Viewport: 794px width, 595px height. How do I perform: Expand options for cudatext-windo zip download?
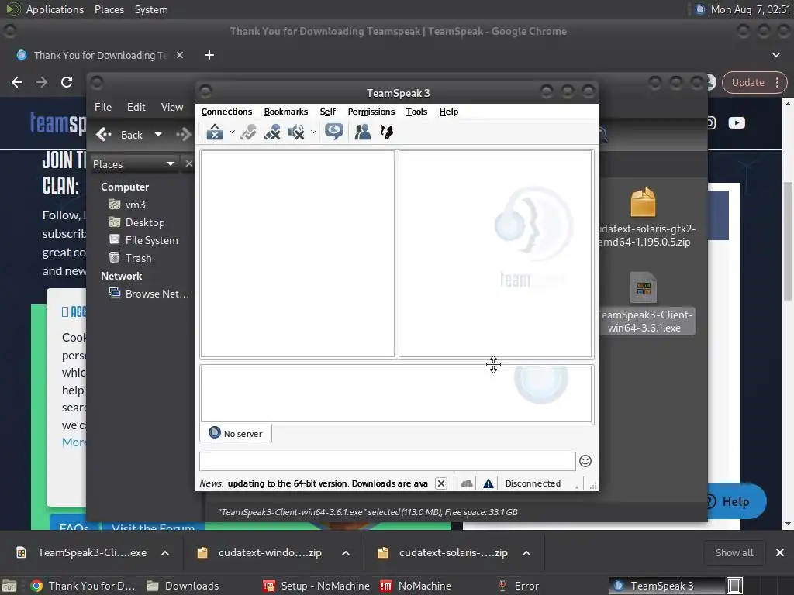point(346,553)
